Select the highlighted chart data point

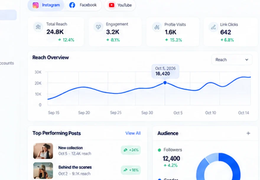165,83
